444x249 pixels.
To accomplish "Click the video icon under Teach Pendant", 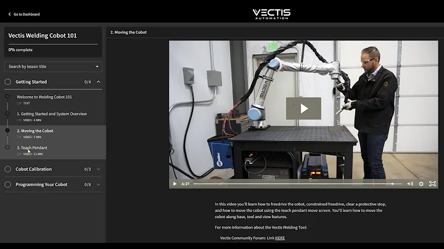I will (19, 154).
